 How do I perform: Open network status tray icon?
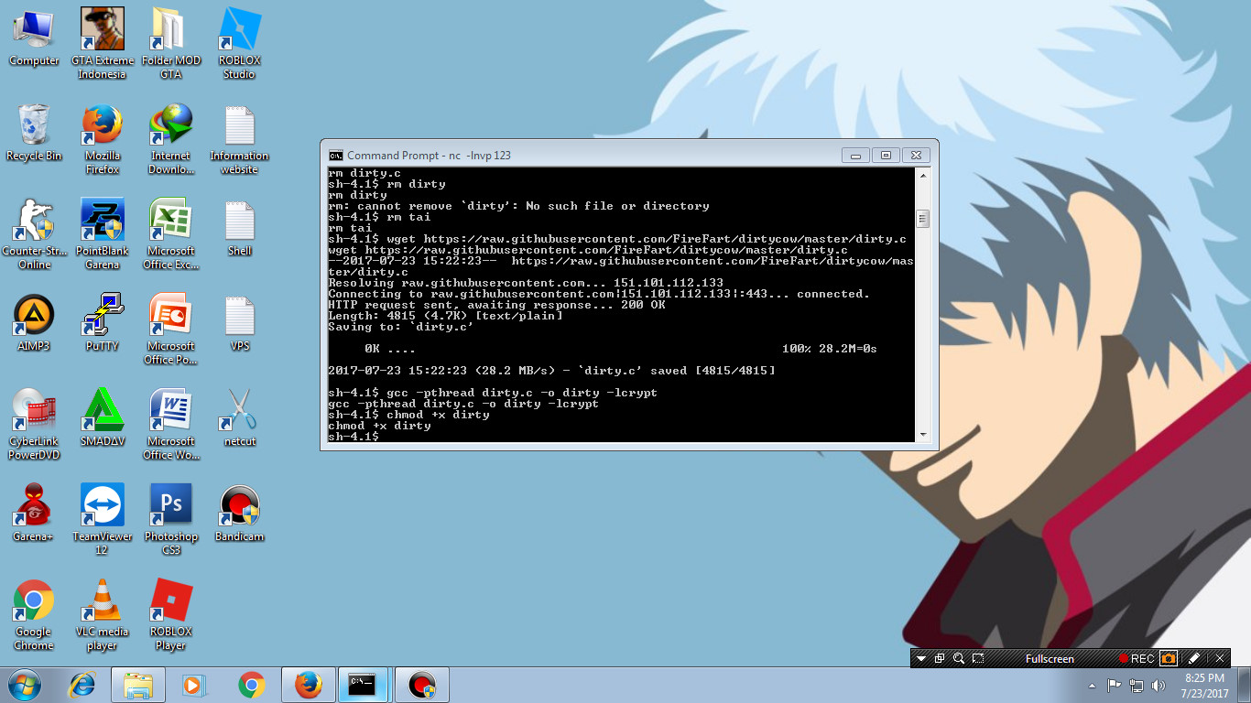[x=1137, y=686]
